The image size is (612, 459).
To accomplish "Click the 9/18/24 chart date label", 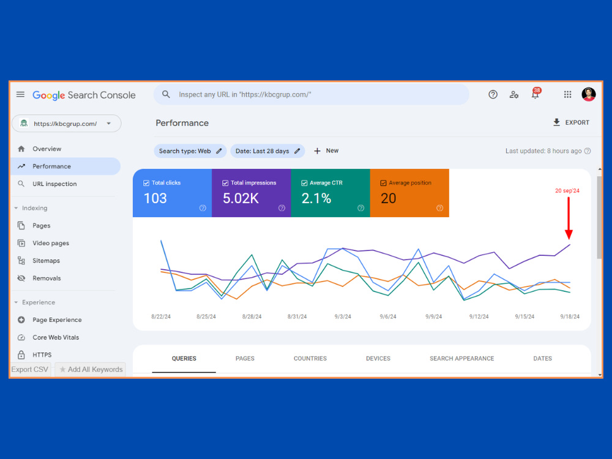I will [x=570, y=316].
